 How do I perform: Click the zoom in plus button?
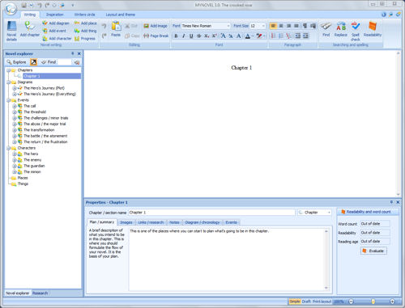392,302
